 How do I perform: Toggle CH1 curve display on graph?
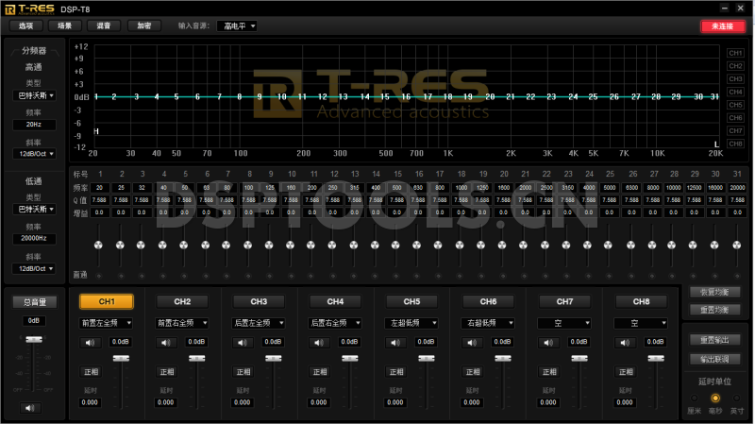coord(735,53)
